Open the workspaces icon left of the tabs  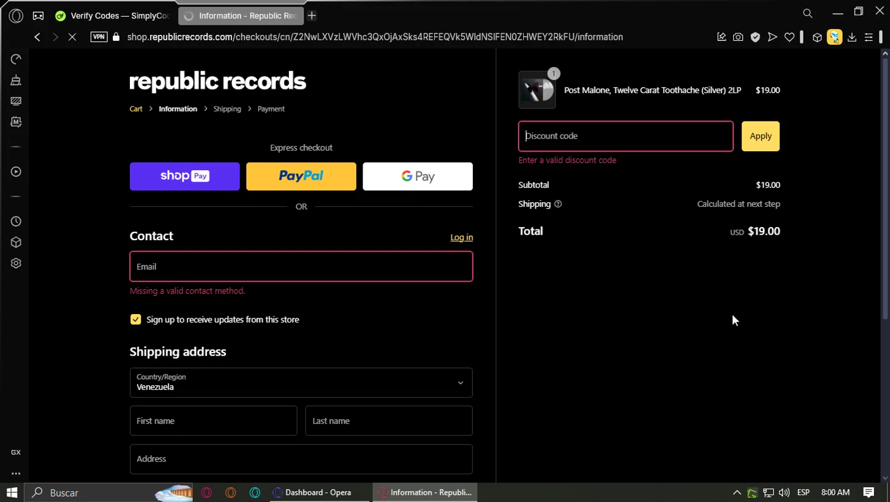click(x=38, y=16)
